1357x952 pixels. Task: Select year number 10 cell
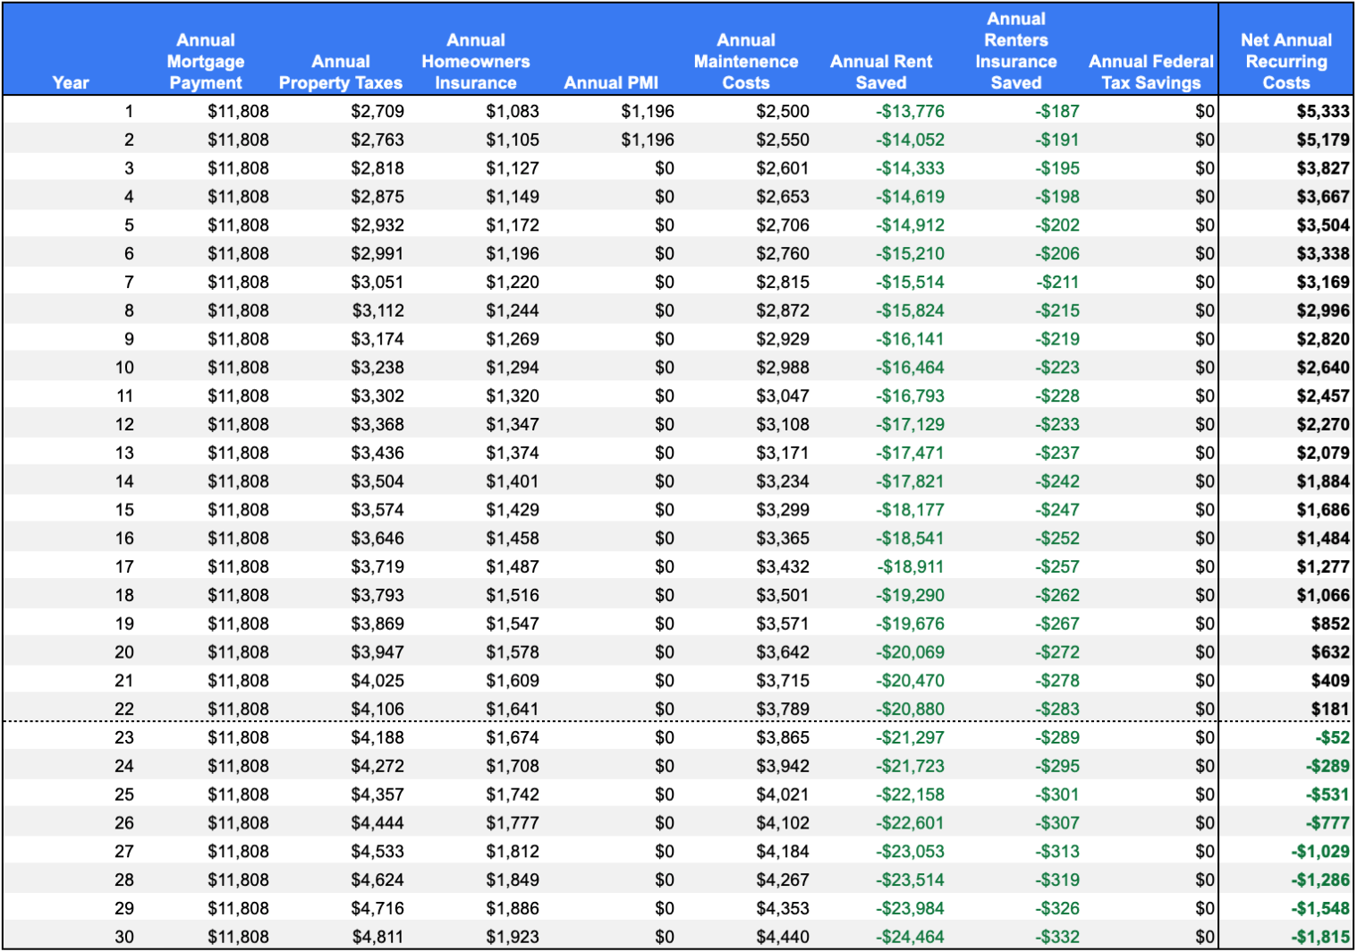124,368
